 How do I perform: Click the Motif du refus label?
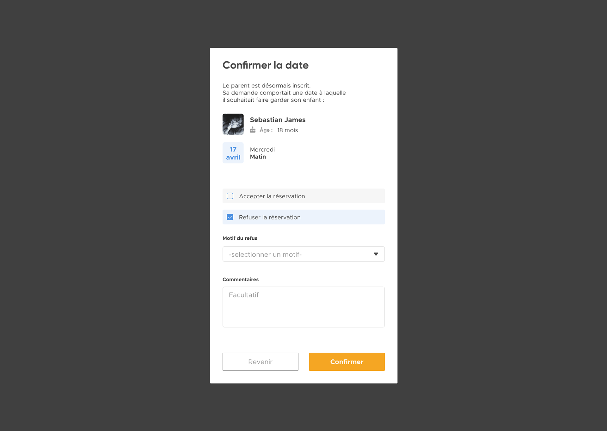(x=240, y=238)
